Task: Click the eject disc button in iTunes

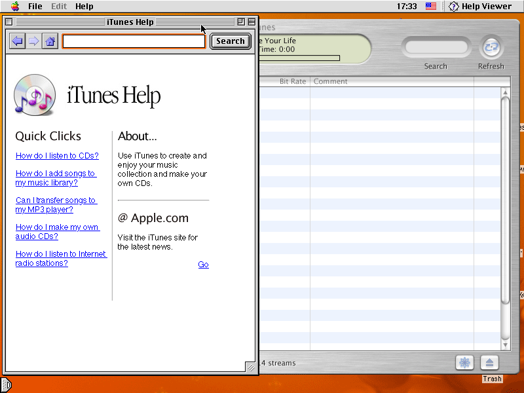Action: [489, 362]
